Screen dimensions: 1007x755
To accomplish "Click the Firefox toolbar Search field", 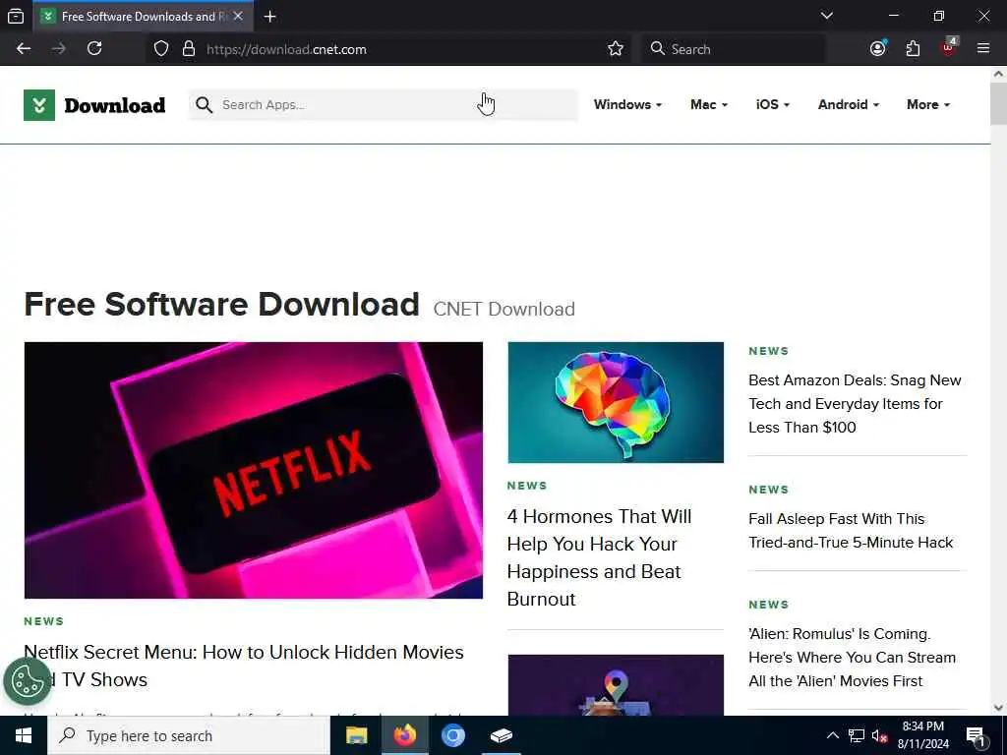I will 733,49.
